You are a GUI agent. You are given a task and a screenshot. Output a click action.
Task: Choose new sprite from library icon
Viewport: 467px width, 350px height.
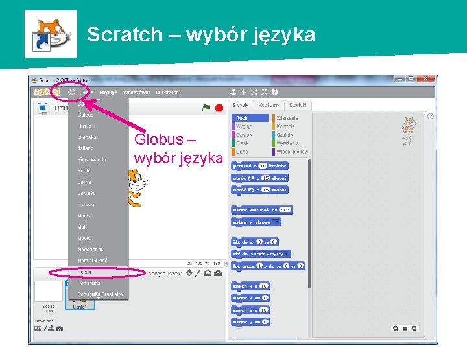pyautogui.click(x=189, y=273)
